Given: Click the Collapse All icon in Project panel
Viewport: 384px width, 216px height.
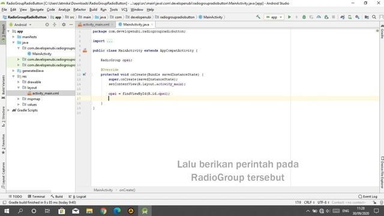Looking at the screenshot, I should [55, 25].
